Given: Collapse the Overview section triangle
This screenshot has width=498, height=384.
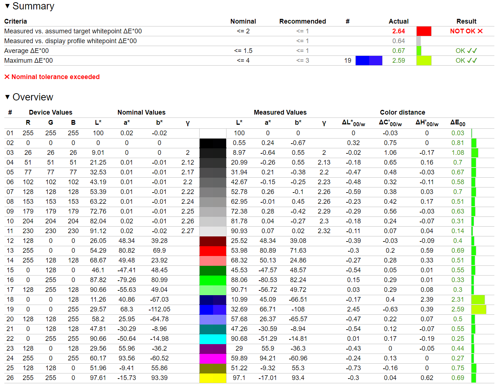Looking at the screenshot, I should tap(7, 97).
